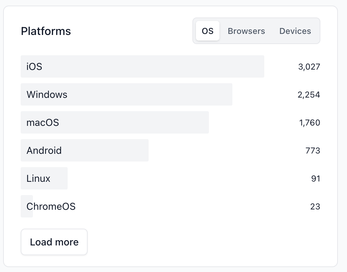Viewport: 347px width, 272px height.
Task: Select the iOS row label
Action: point(34,66)
